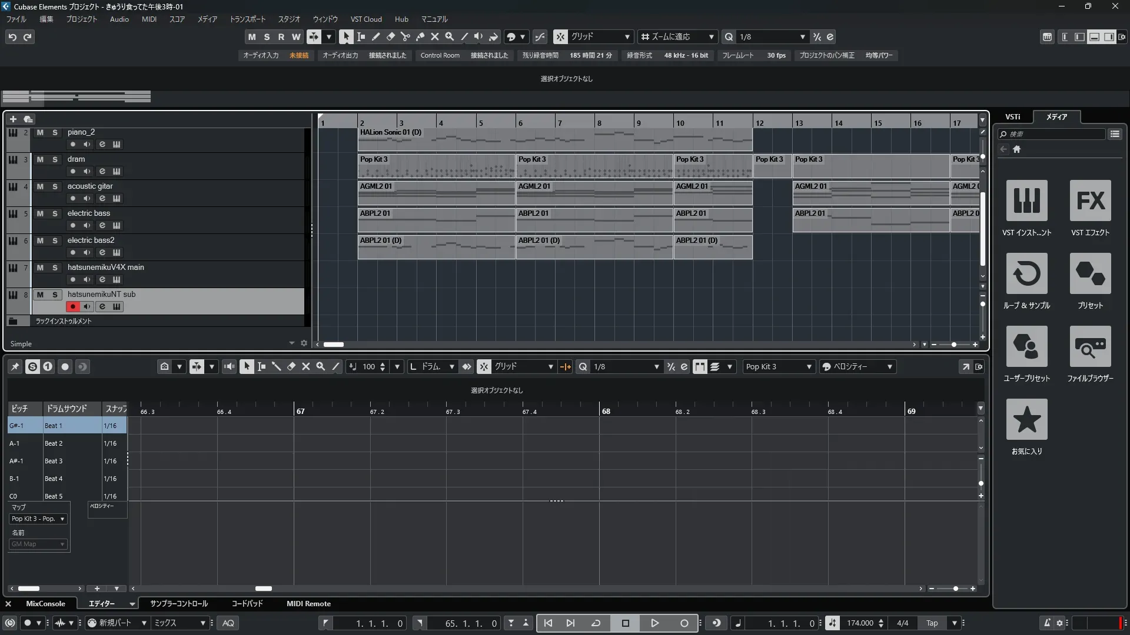The width and height of the screenshot is (1130, 635).
Task: Open the Favorites star tile
Action: tap(1026, 419)
